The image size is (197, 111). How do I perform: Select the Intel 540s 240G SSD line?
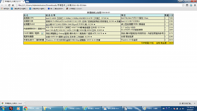tap(75, 30)
